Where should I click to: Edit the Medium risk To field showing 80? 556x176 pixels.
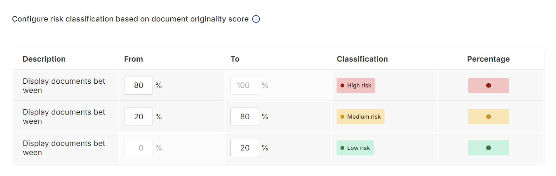245,117
